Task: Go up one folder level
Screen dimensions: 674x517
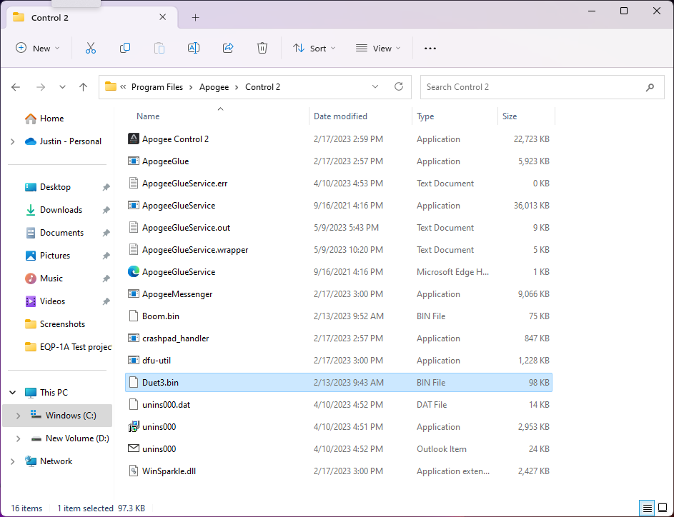Action: click(83, 87)
